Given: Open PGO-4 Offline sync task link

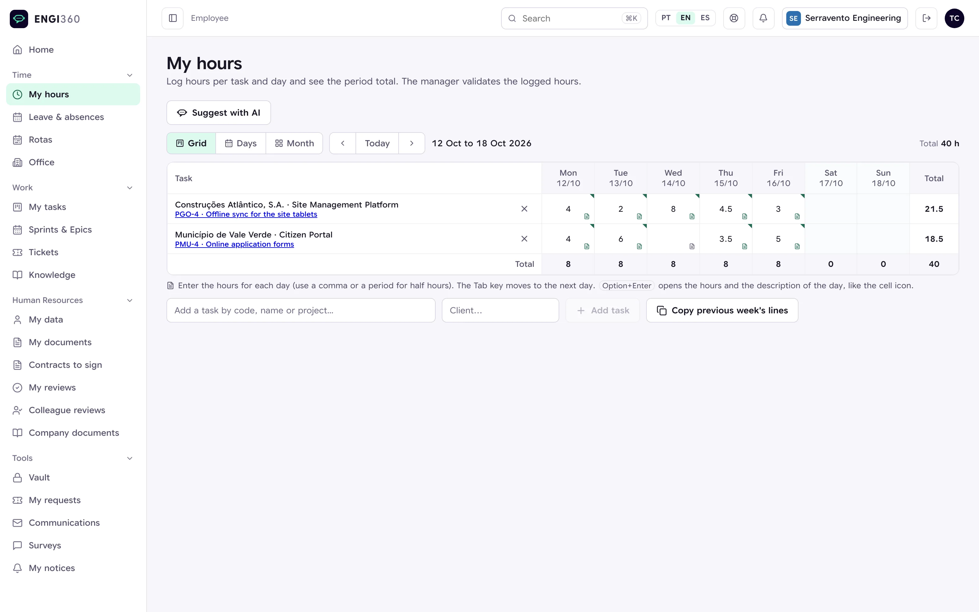Looking at the screenshot, I should (x=246, y=214).
